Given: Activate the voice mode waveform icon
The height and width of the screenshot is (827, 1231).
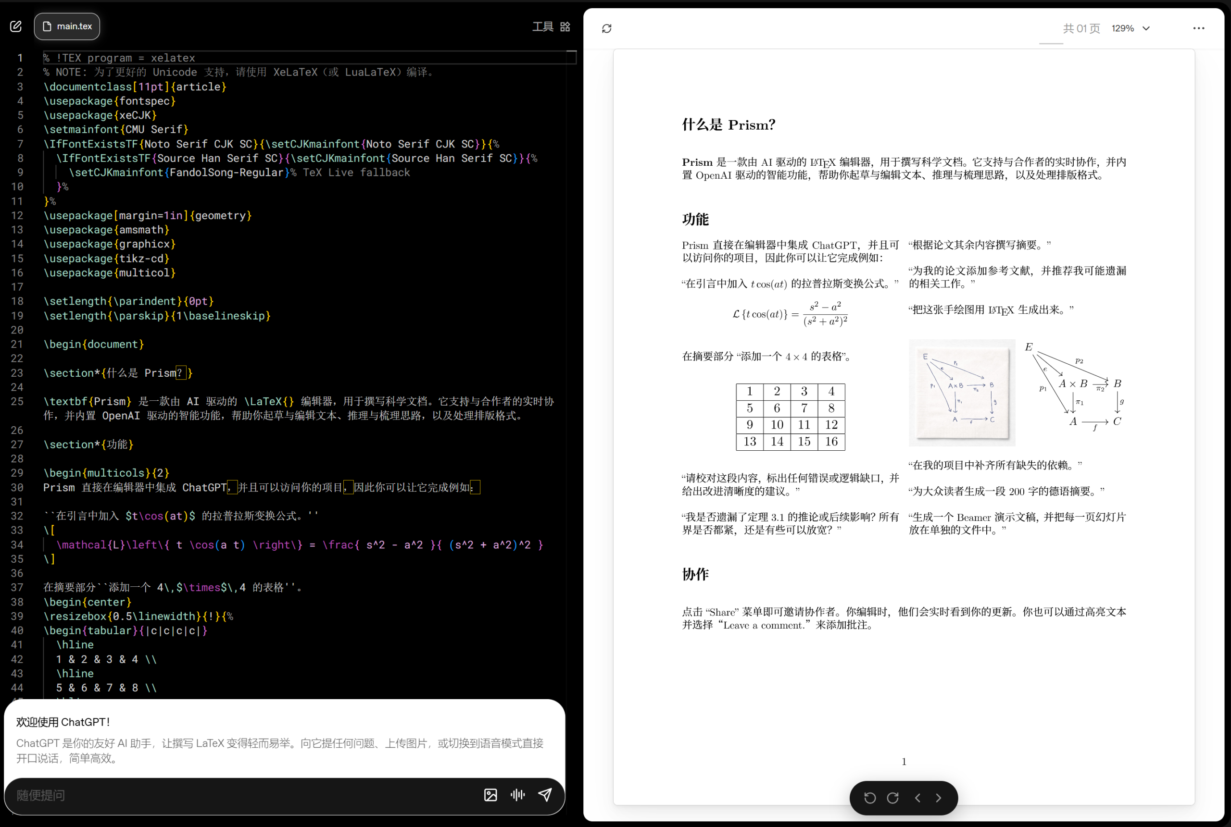Looking at the screenshot, I should (517, 795).
